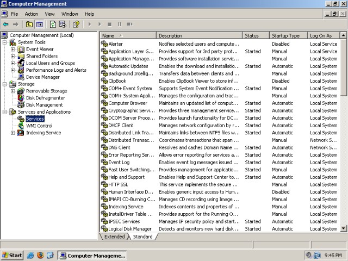Select Device Manager in the tree
The width and height of the screenshot is (348, 261).
point(43,77)
